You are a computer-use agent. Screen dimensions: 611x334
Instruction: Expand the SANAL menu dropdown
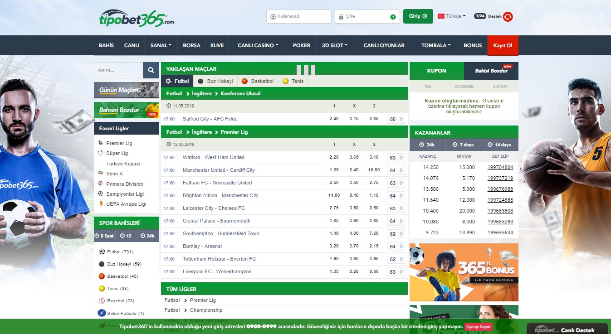[161, 45]
